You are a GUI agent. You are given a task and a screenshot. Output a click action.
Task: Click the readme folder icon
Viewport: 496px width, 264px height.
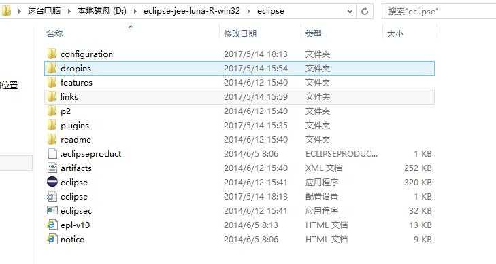(52, 139)
